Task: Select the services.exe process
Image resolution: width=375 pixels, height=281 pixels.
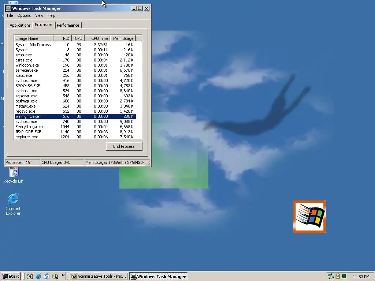Action: coord(75,71)
